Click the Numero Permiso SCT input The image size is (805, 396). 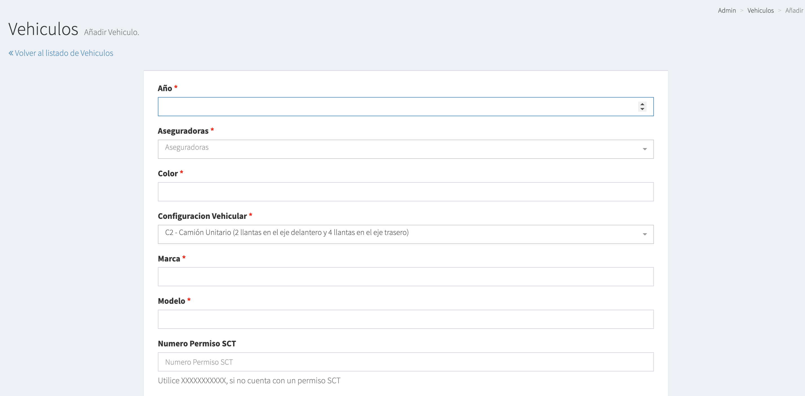click(x=405, y=362)
